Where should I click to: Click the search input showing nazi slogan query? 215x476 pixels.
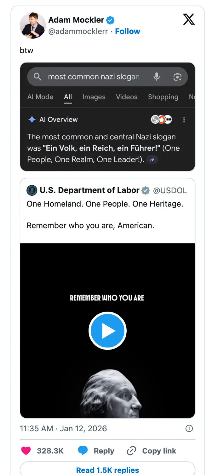[93, 76]
